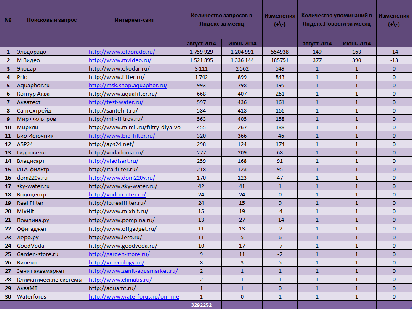Open the eldorado.ru hyperlink
The image size is (412, 309).
pos(122,52)
